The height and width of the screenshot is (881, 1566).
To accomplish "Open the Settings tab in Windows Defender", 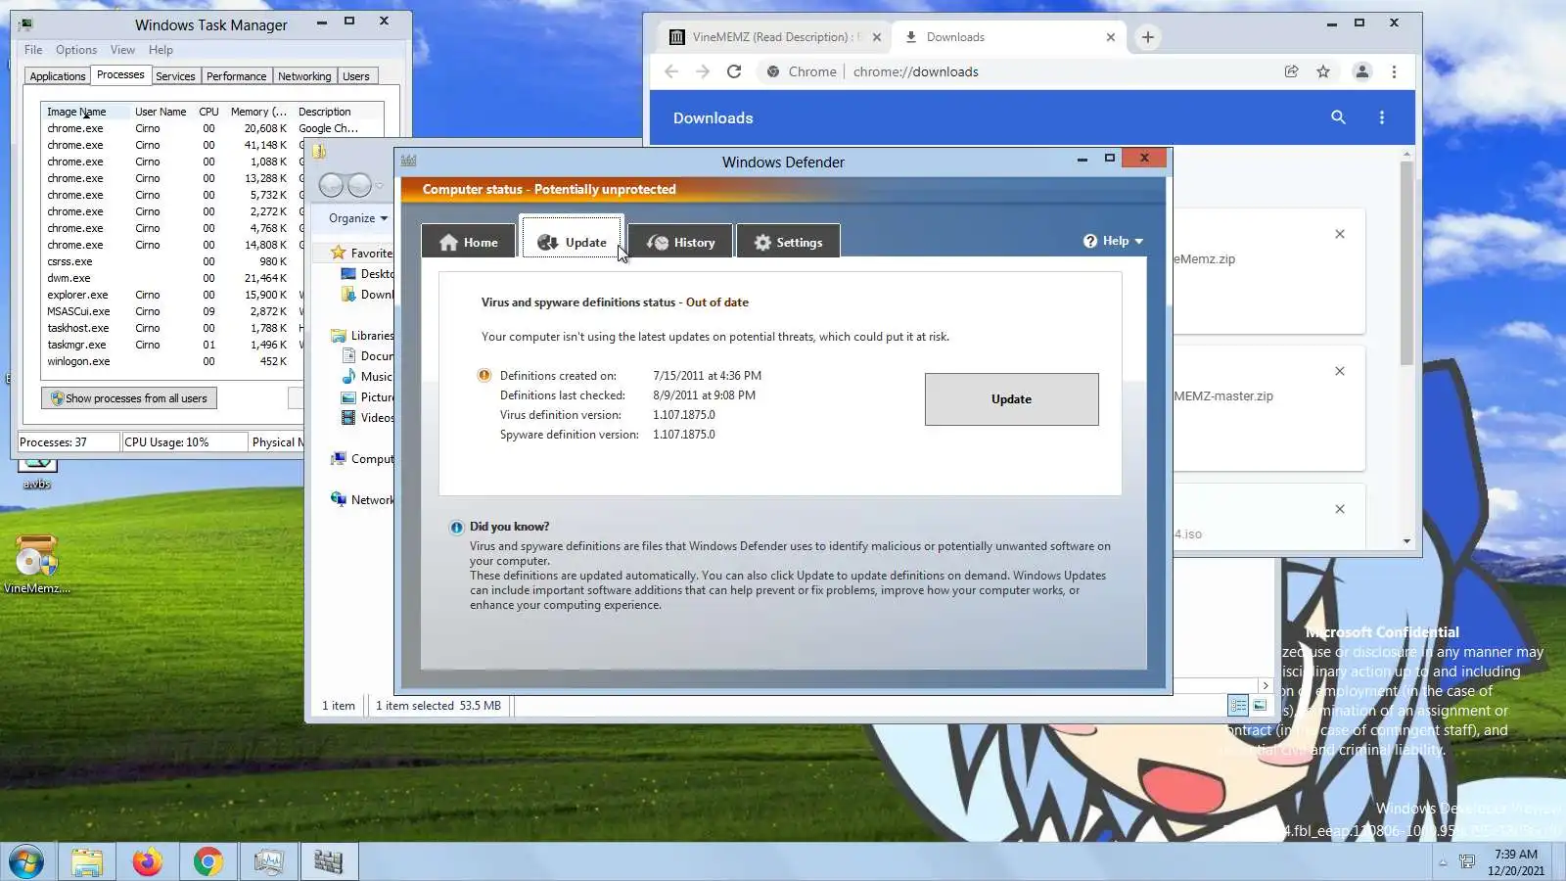I will [x=788, y=242].
